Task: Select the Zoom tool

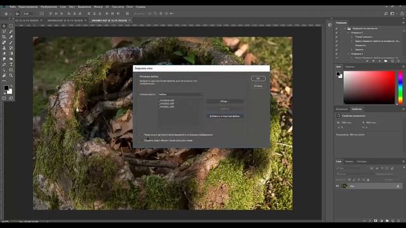Action: [x=11, y=75]
